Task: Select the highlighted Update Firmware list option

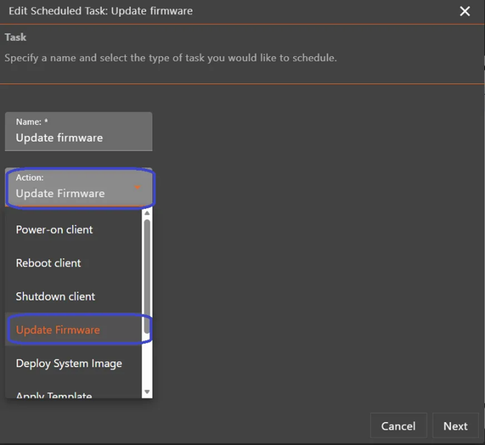Action: [58, 330]
